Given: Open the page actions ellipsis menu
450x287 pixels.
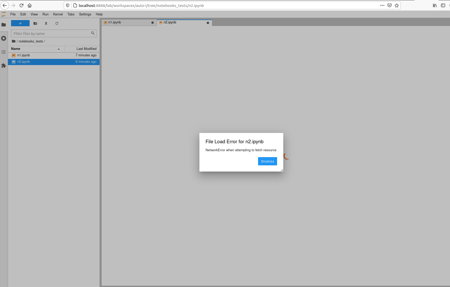Looking at the screenshot, I should [x=382, y=5].
